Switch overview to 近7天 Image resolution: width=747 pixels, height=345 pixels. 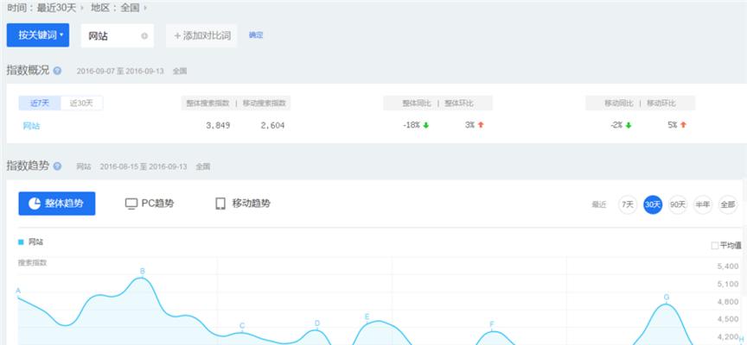(40, 103)
